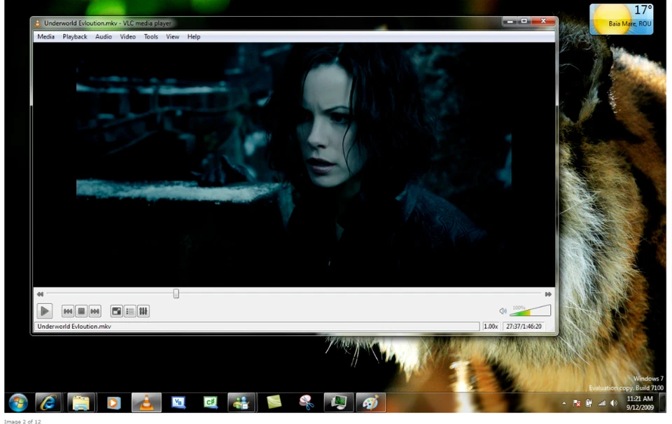Open the playlist icon in VLC controls
The image size is (672, 424).
point(129,311)
